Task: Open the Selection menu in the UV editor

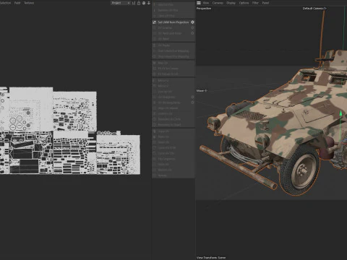Action: click(5, 3)
